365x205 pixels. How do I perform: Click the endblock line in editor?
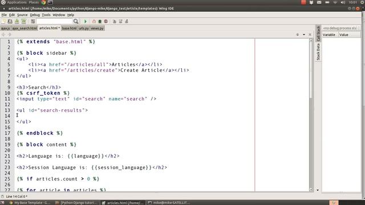40,133
